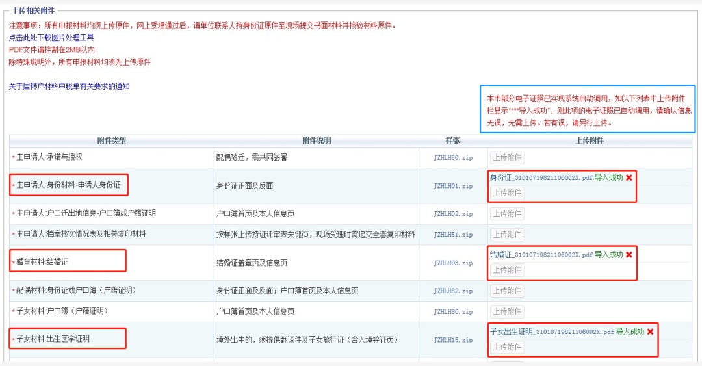The image size is (702, 366).
Task: Select the 子女材料:出生医学证明 label
Action: tap(51, 339)
